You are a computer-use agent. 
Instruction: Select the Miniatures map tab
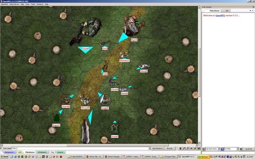30,152
